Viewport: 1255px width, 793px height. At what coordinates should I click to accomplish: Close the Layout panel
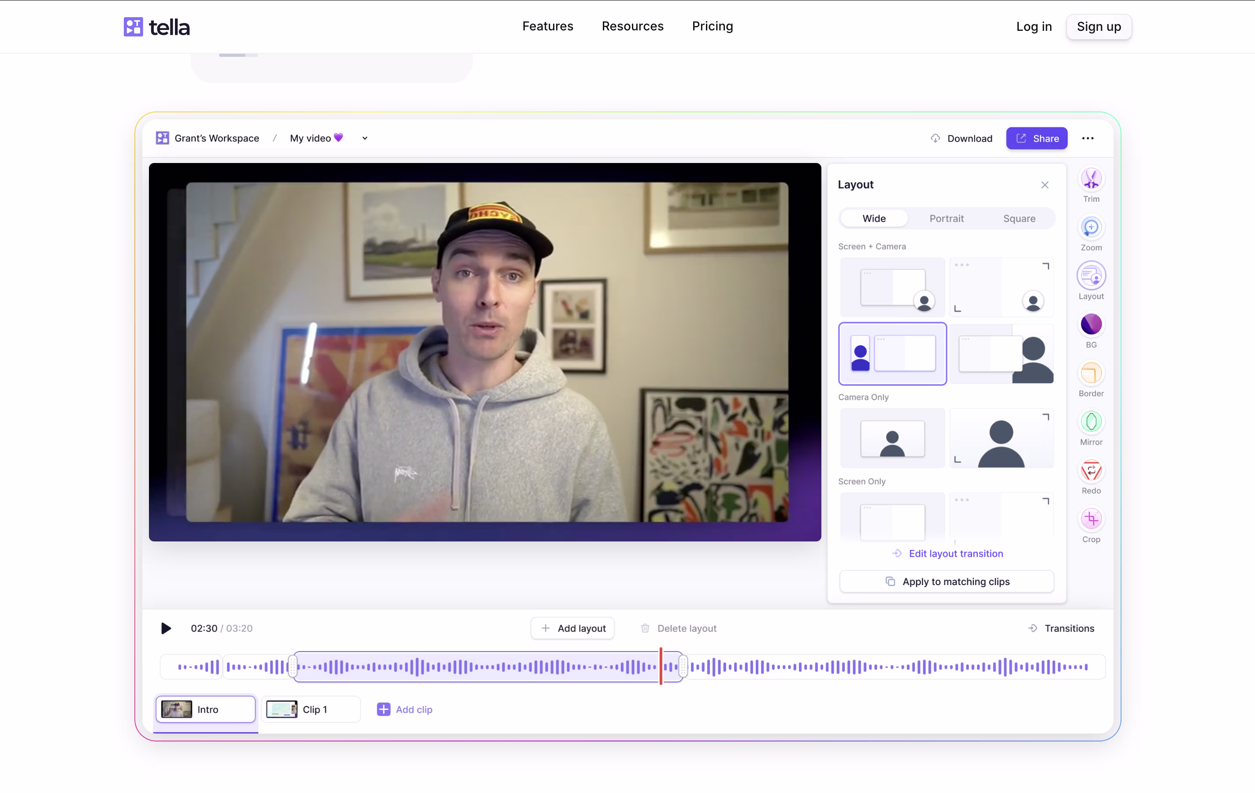(1044, 185)
